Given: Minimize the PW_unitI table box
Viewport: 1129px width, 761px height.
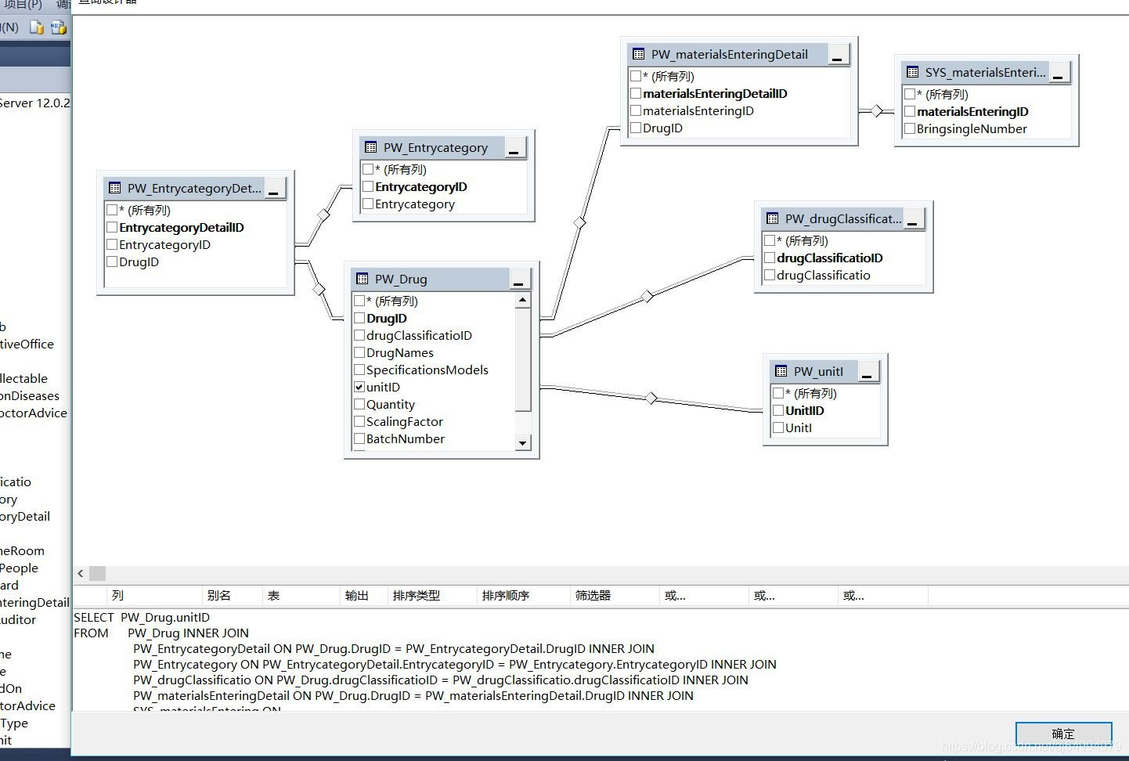Looking at the screenshot, I should 867,372.
